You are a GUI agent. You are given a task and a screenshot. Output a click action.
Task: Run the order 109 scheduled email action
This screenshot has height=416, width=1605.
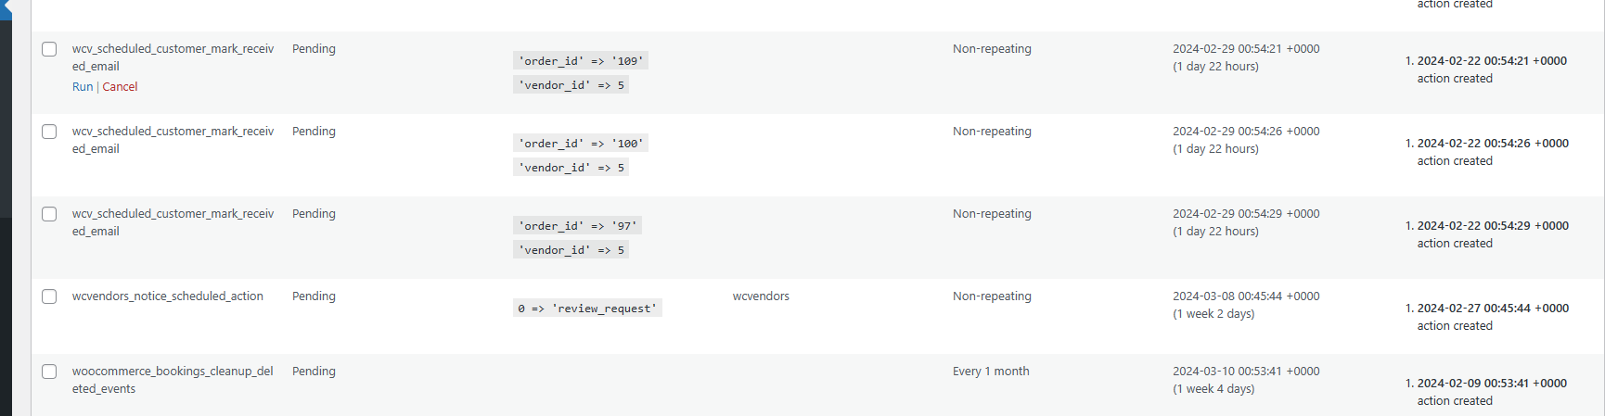tap(83, 87)
